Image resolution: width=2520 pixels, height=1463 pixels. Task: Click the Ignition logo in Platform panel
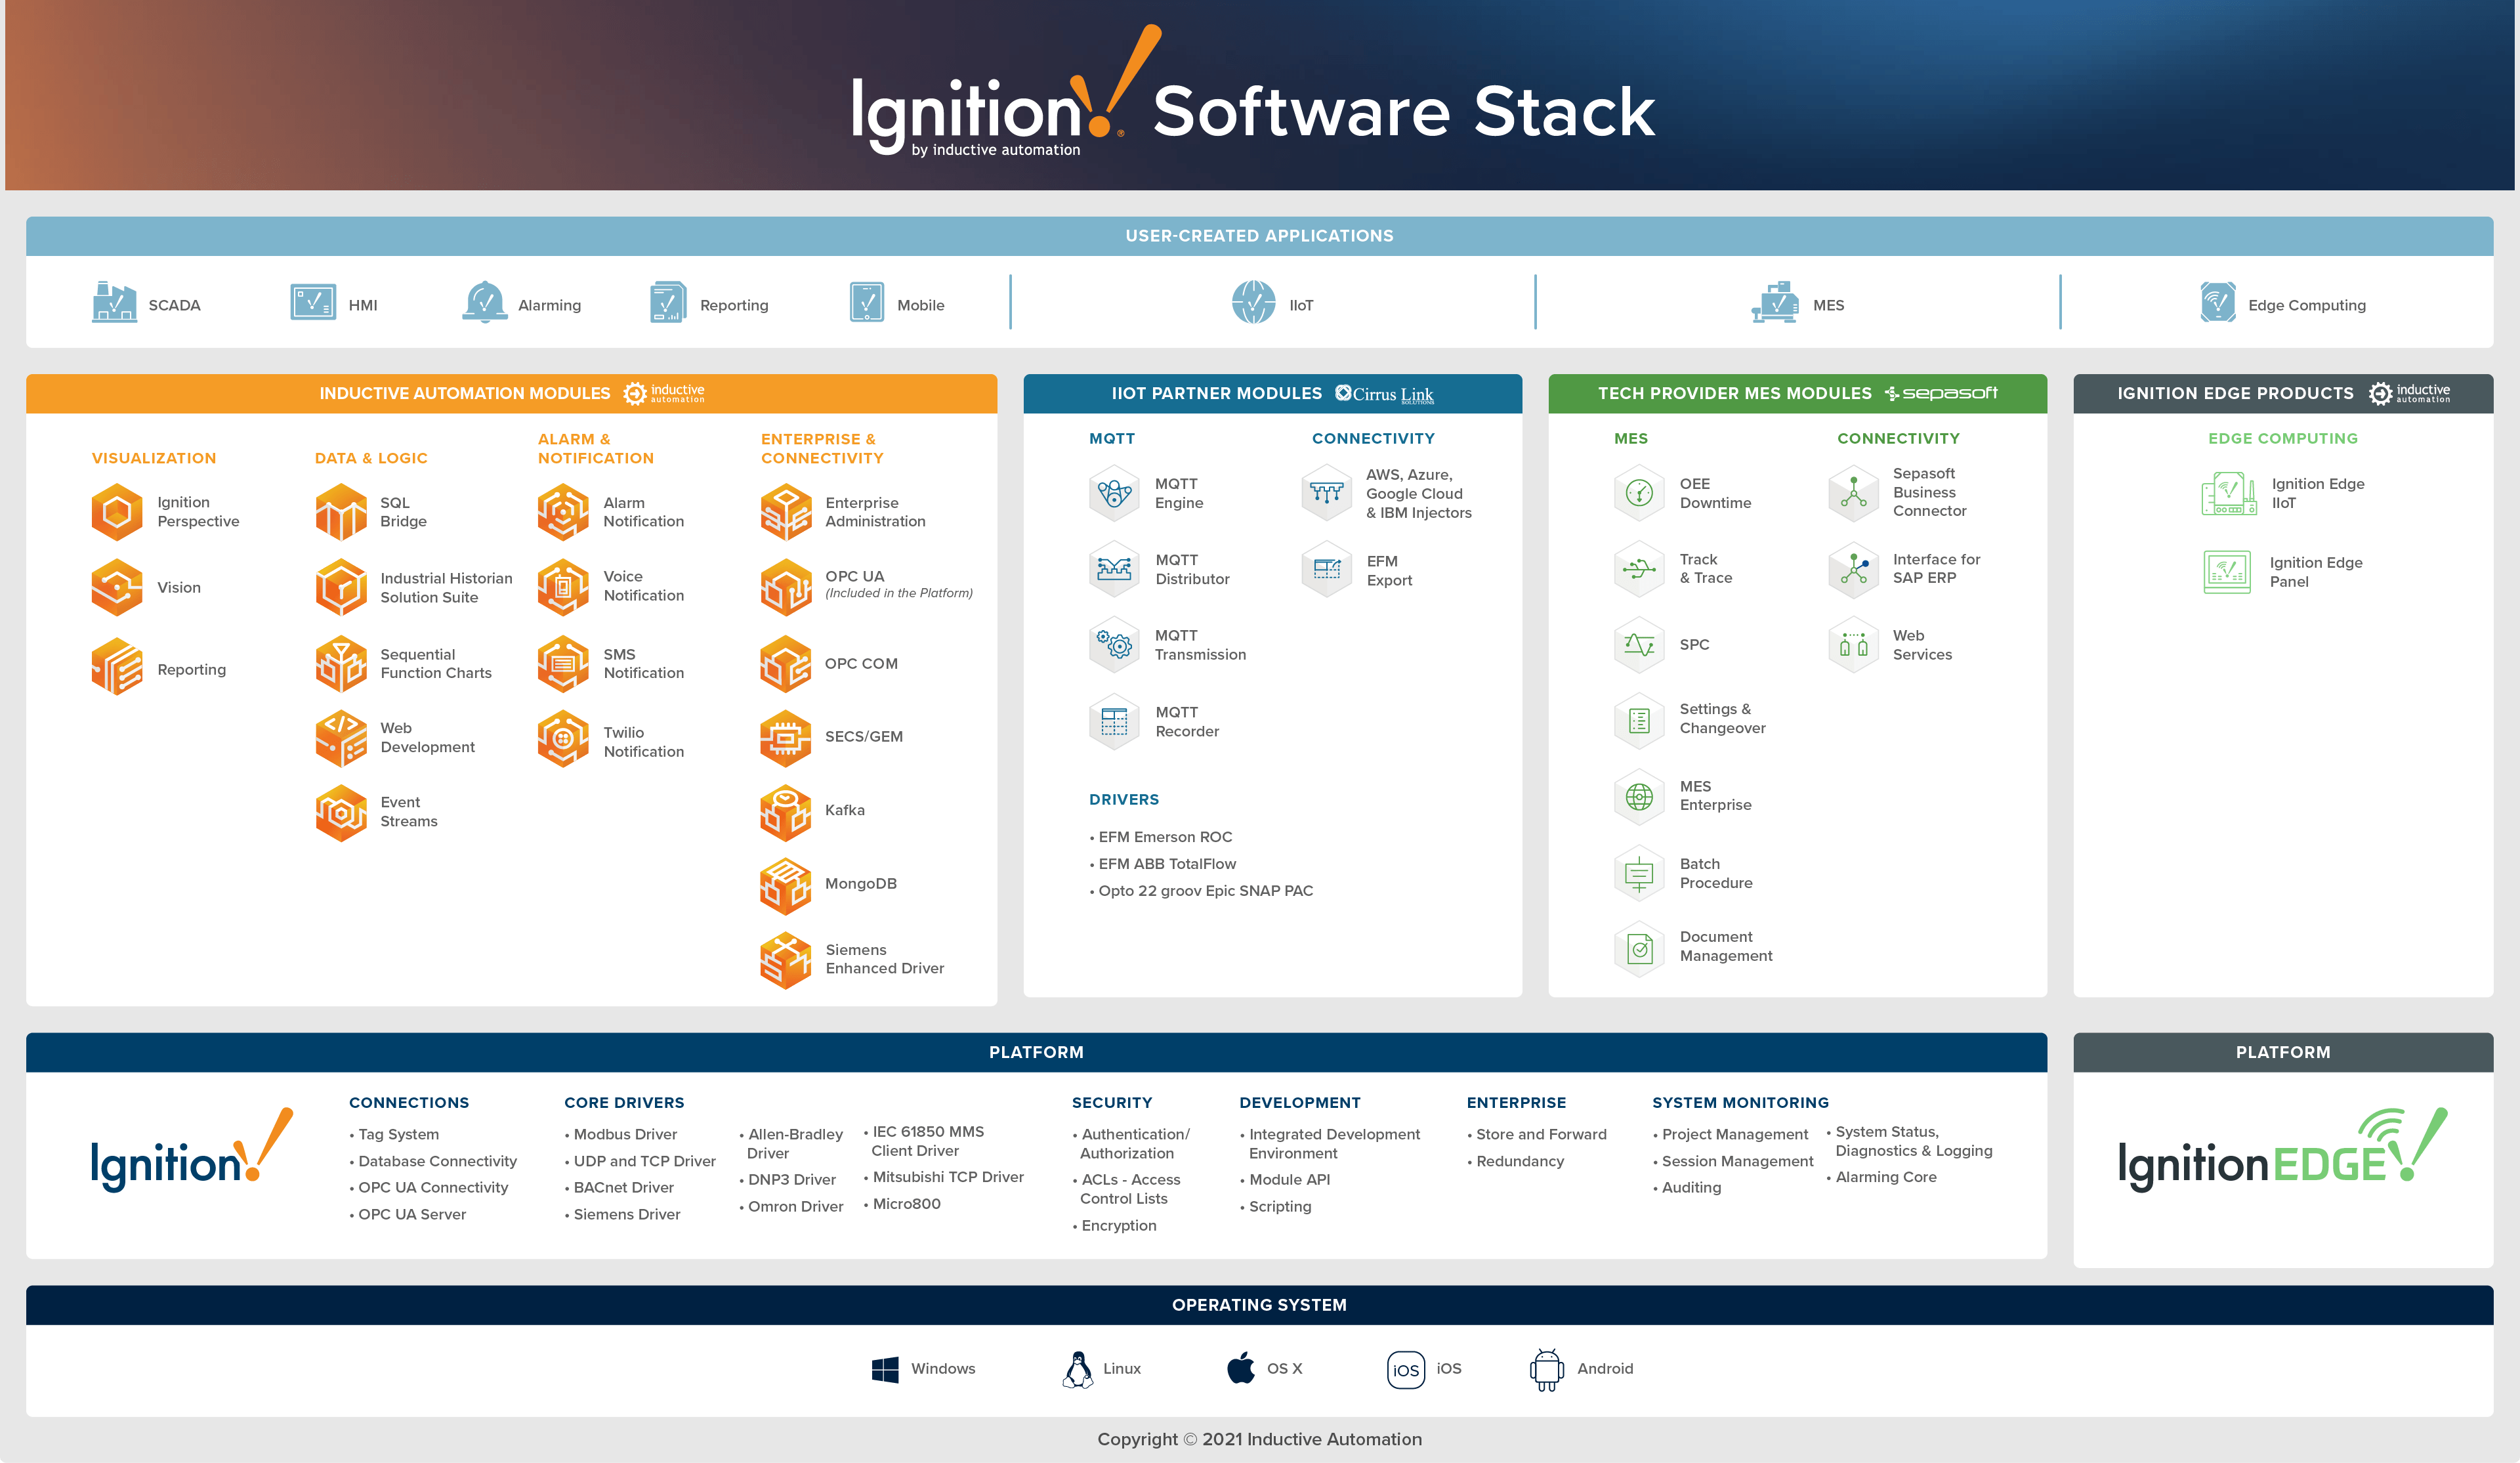192,1150
